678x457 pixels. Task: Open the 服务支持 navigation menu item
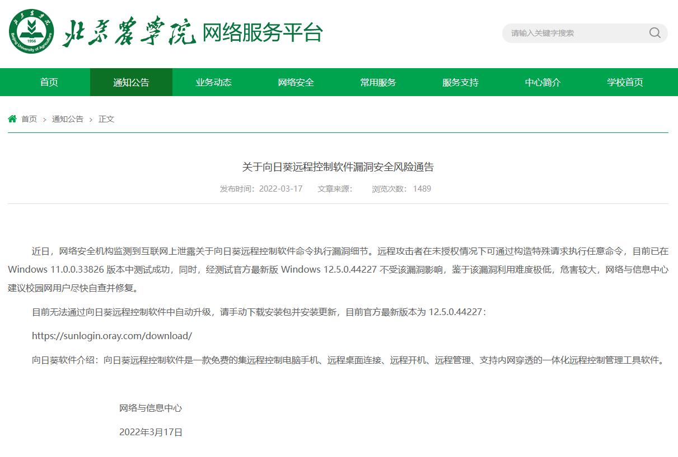tap(460, 82)
